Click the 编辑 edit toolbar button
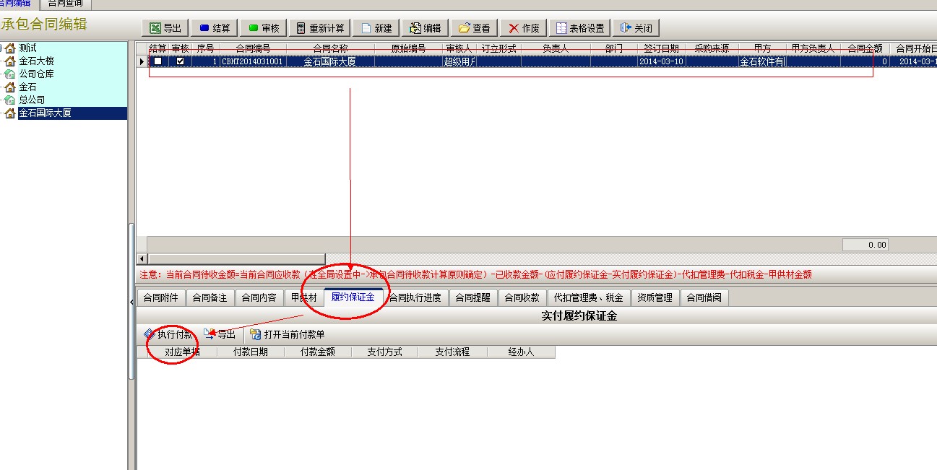 pyautogui.click(x=425, y=28)
